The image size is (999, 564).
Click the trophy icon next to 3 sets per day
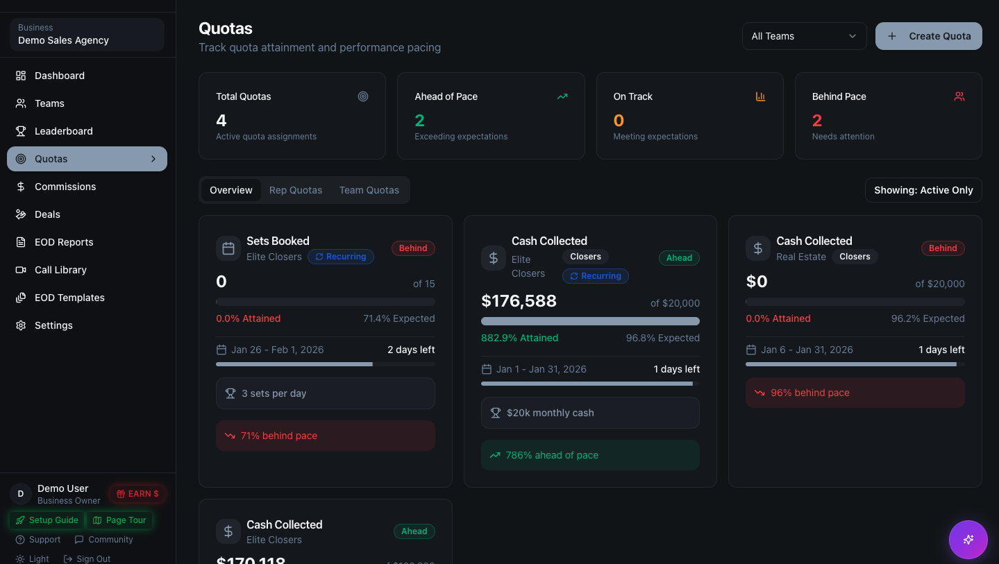click(x=230, y=393)
